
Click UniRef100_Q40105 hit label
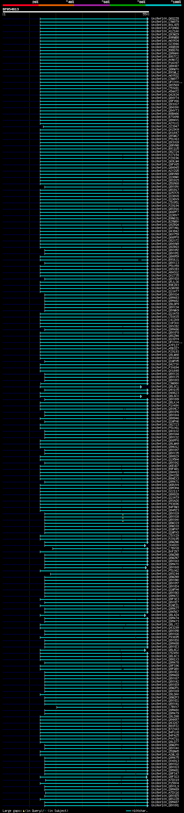click(x=165, y=390)
